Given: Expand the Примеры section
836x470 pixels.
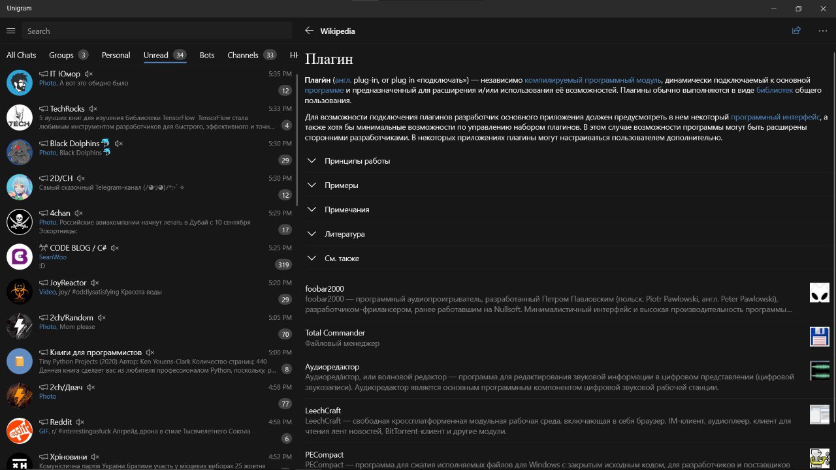Looking at the screenshot, I should tap(567, 185).
